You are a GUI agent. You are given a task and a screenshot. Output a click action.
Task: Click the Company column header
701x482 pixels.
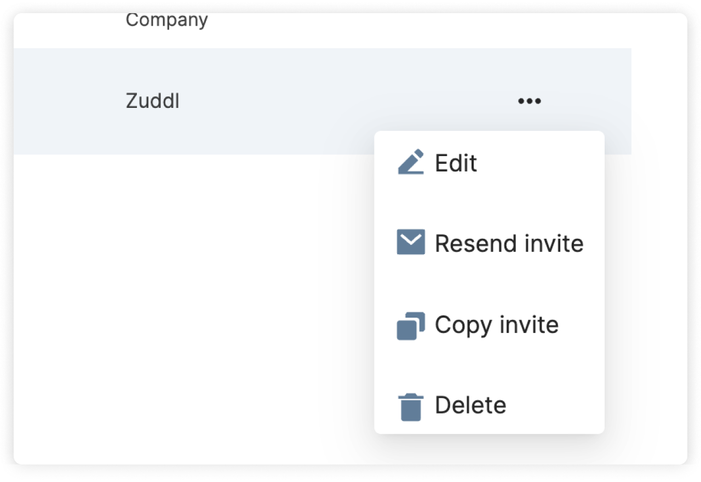click(x=166, y=20)
